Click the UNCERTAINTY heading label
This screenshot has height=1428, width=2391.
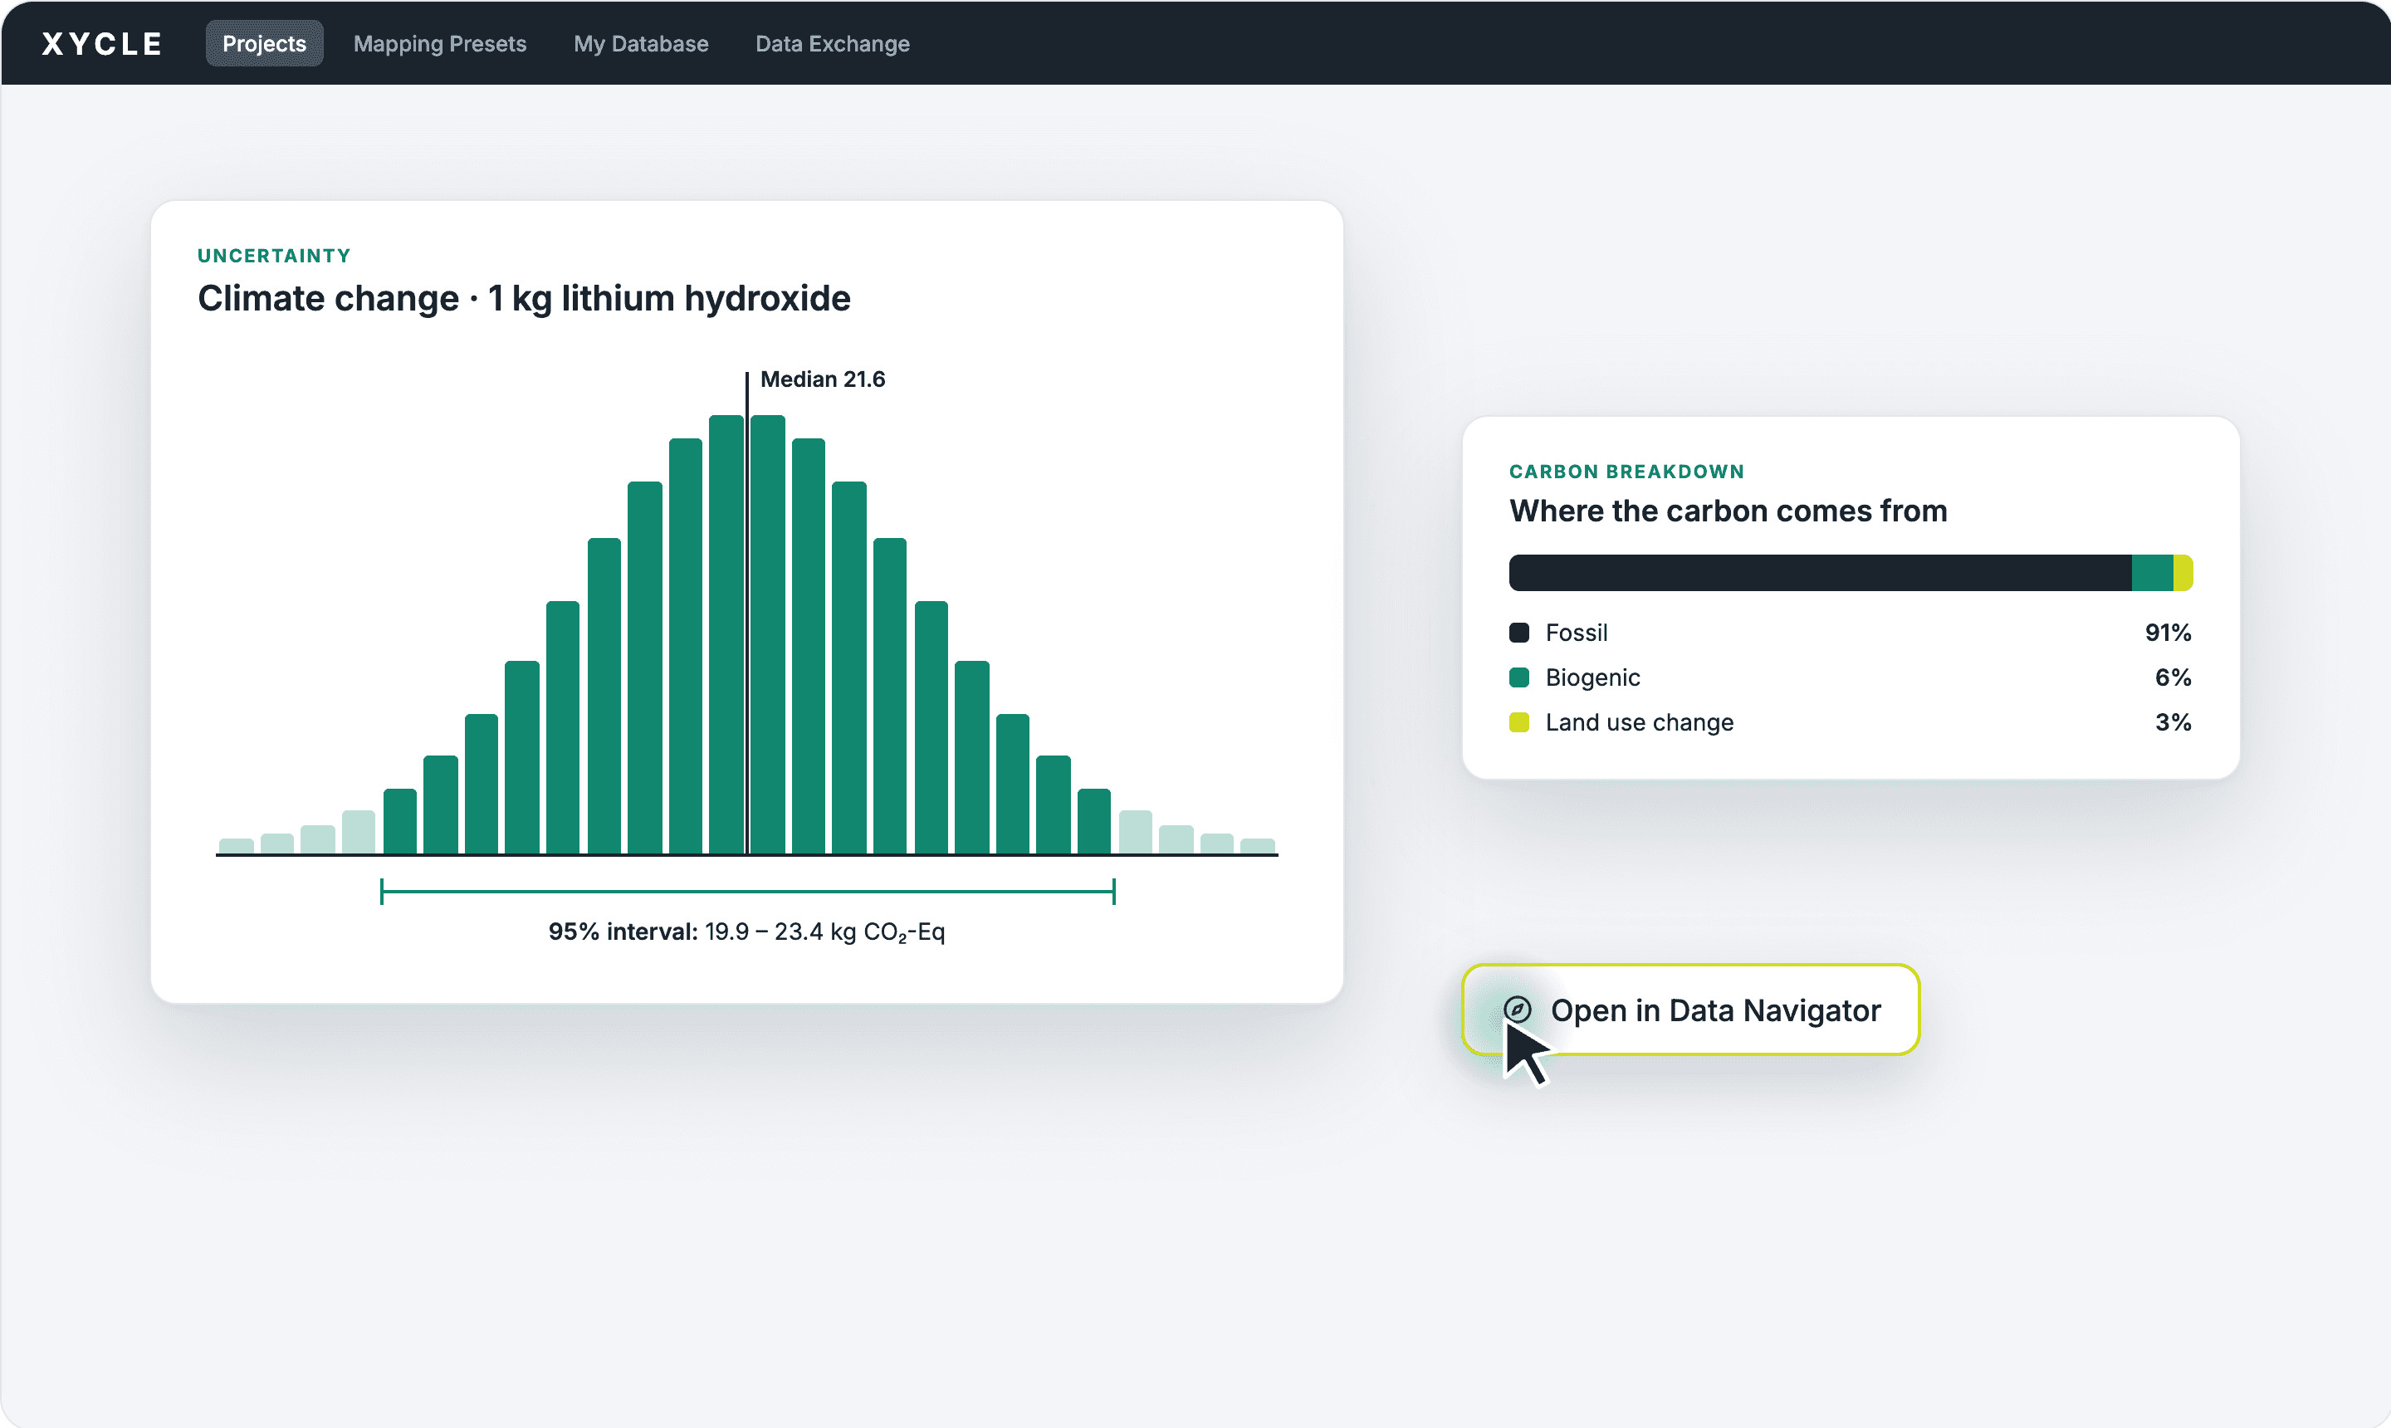point(274,256)
